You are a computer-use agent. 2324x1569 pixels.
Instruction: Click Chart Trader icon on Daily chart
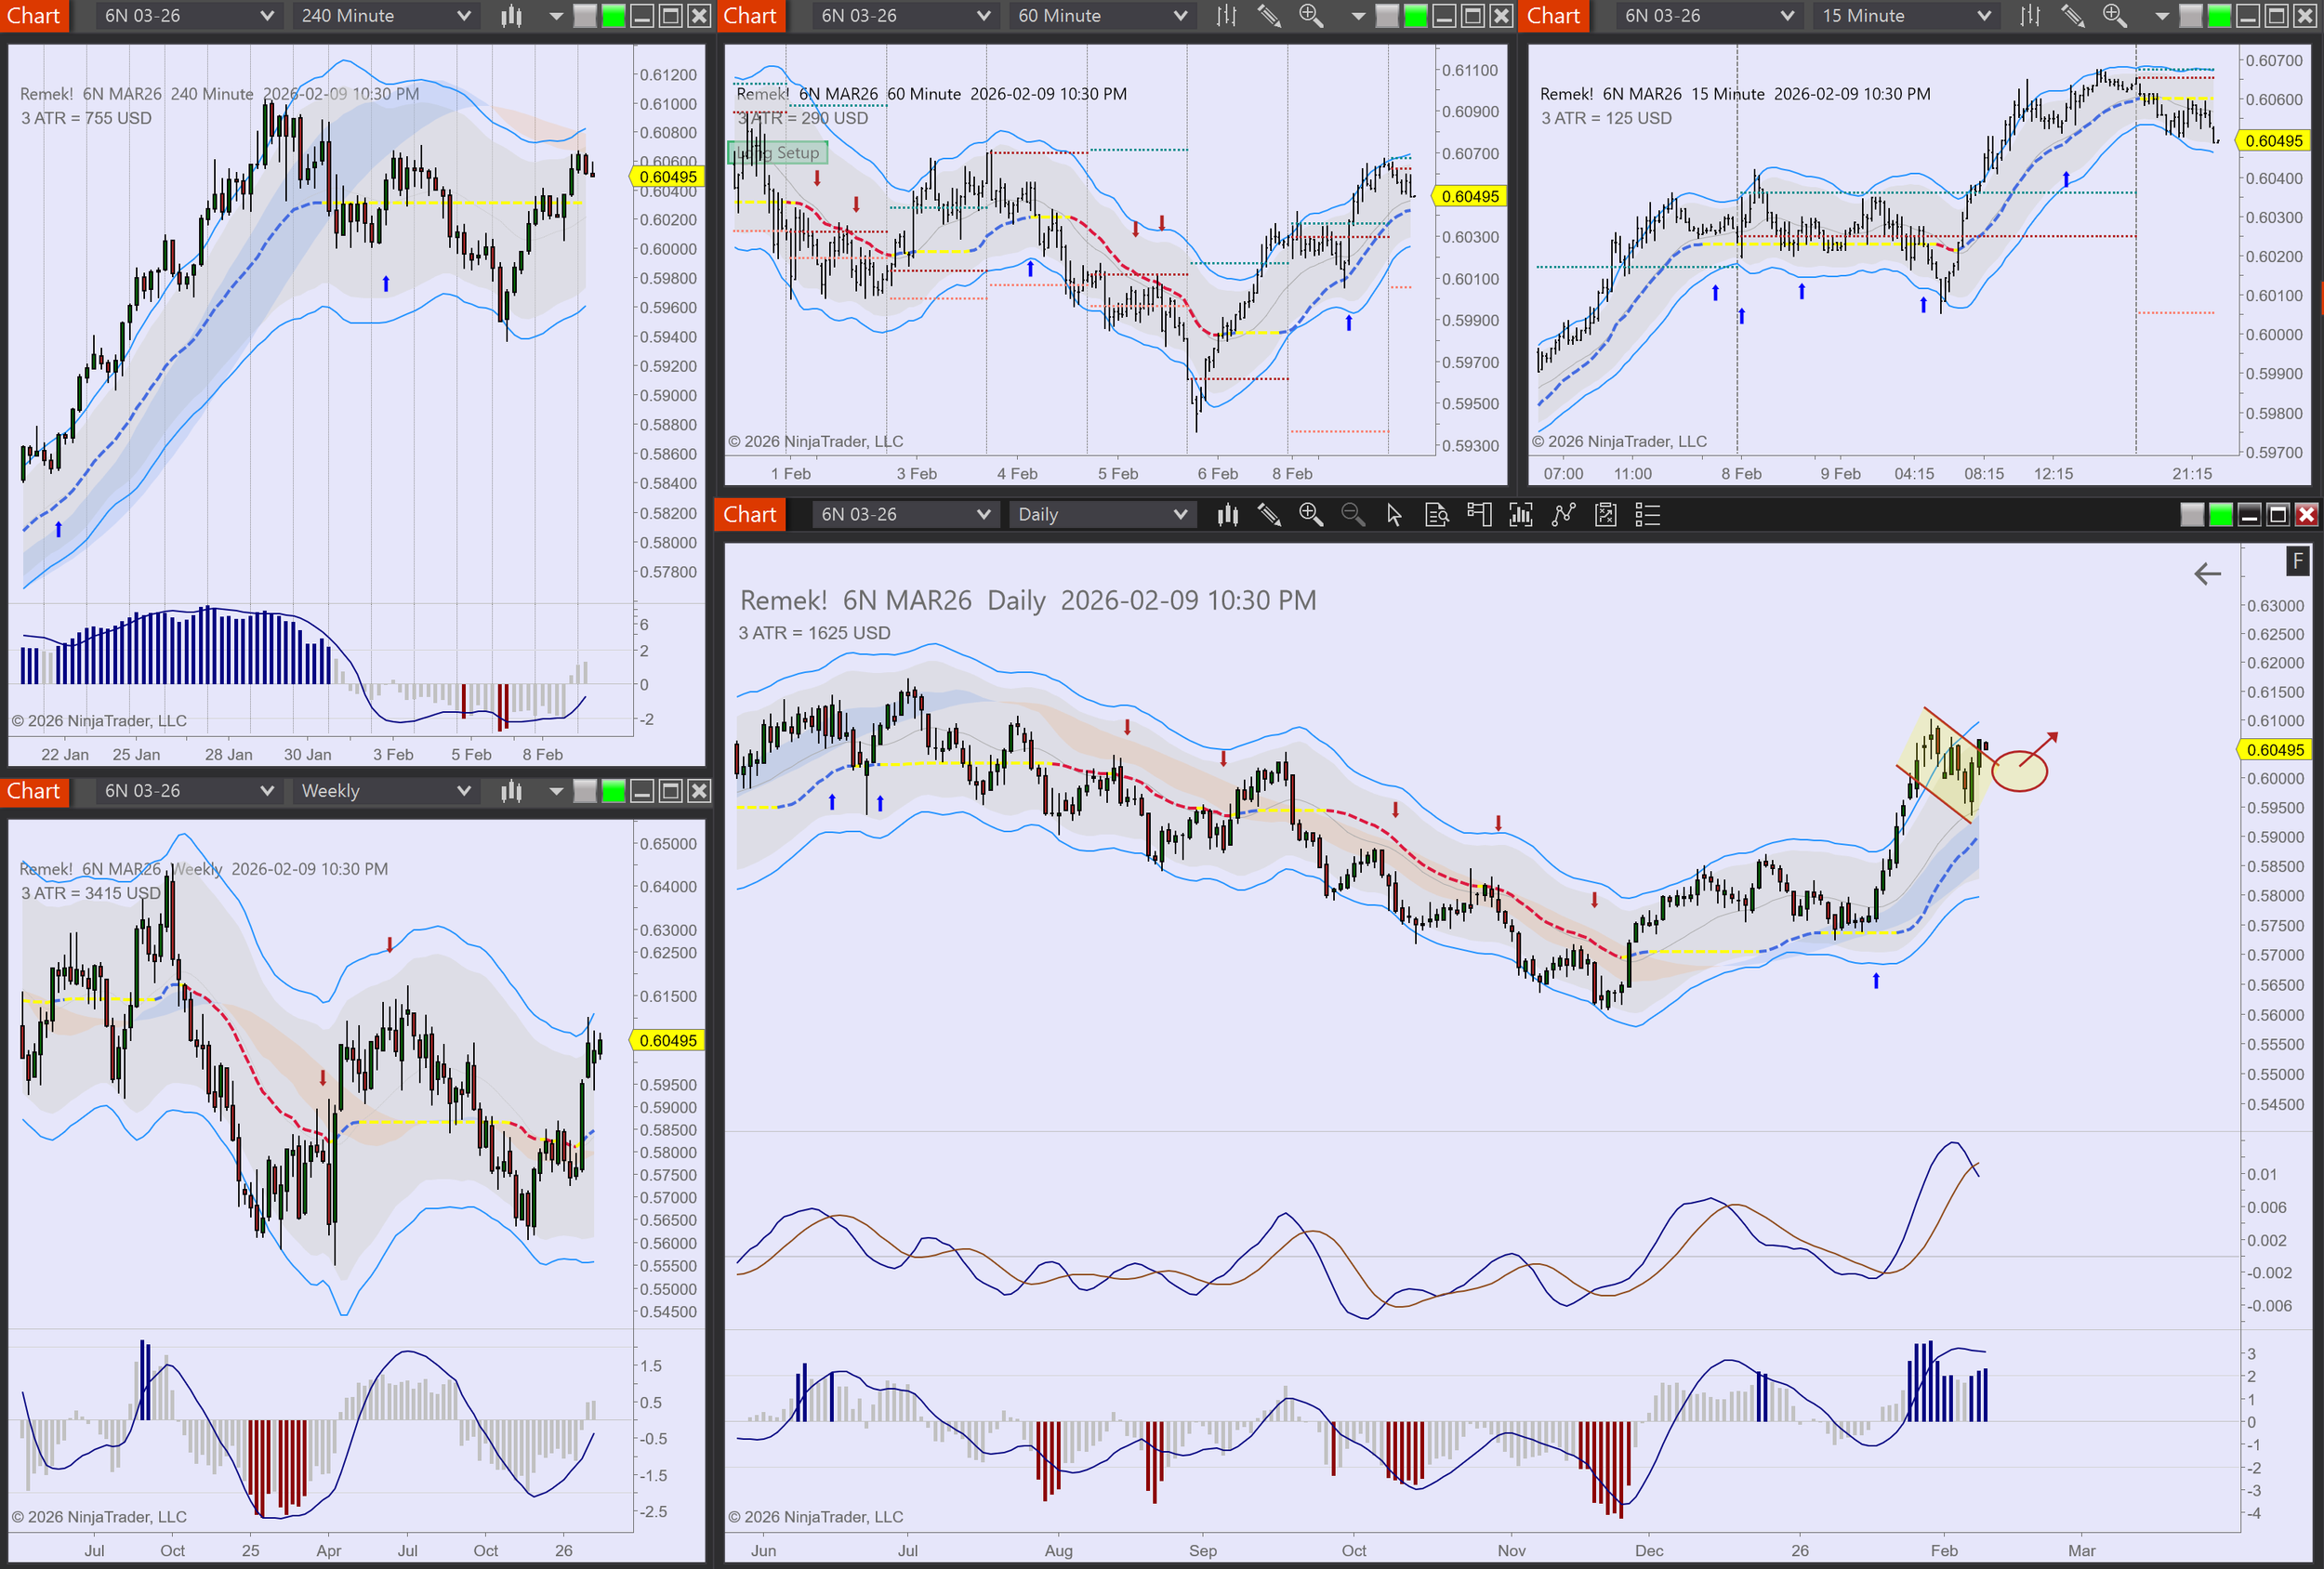(x=1479, y=515)
